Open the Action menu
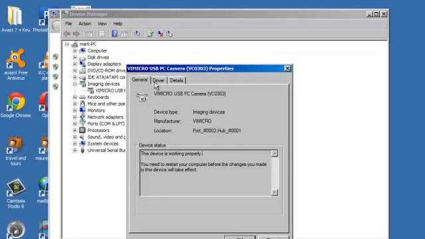 click(x=85, y=24)
